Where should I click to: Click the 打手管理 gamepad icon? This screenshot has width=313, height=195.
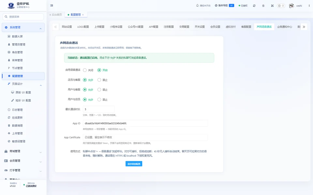6,170
